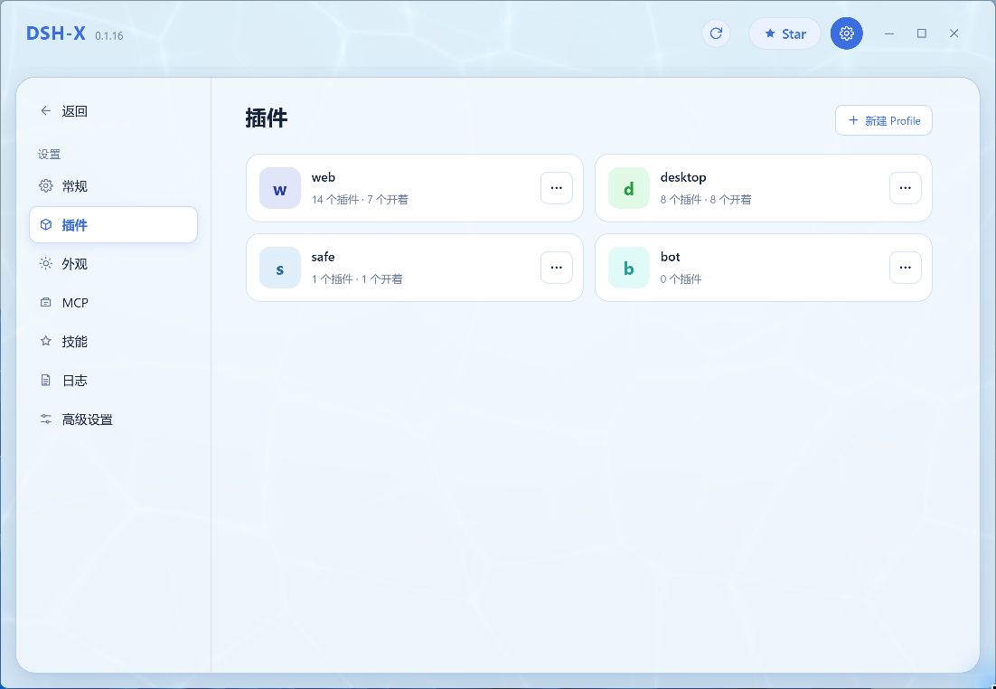The height and width of the screenshot is (689, 996).
Task: Click the DSH-X logo title
Action: pos(56,33)
